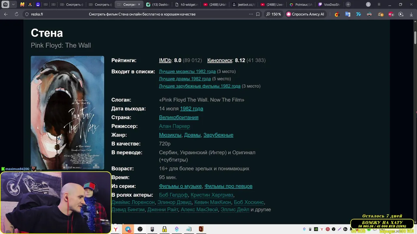Screen dimensions: 417x234
Task: Open actor Алекс МакЭвой link
Action: coord(199,210)
